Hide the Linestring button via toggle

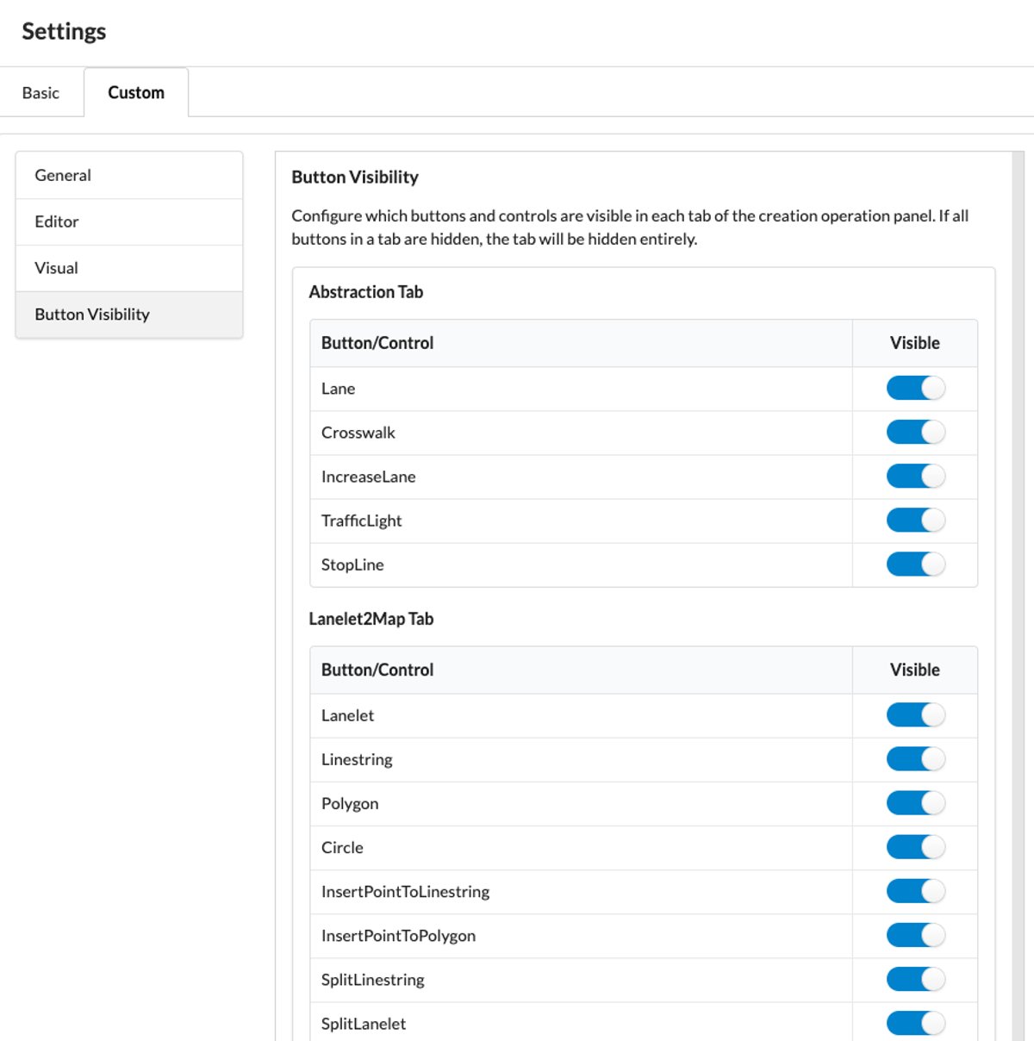(x=915, y=759)
